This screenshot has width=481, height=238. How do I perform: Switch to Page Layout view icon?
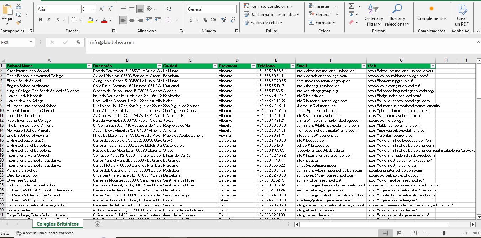[x=400, y=233]
